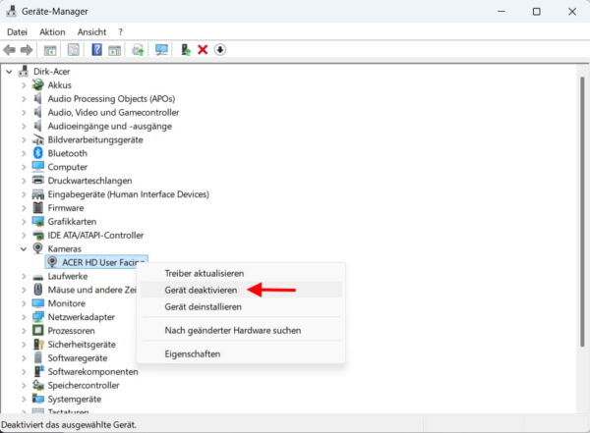Image resolution: width=590 pixels, height=433 pixels.
Task: Click the update driver toolbar icon
Action: (186, 50)
